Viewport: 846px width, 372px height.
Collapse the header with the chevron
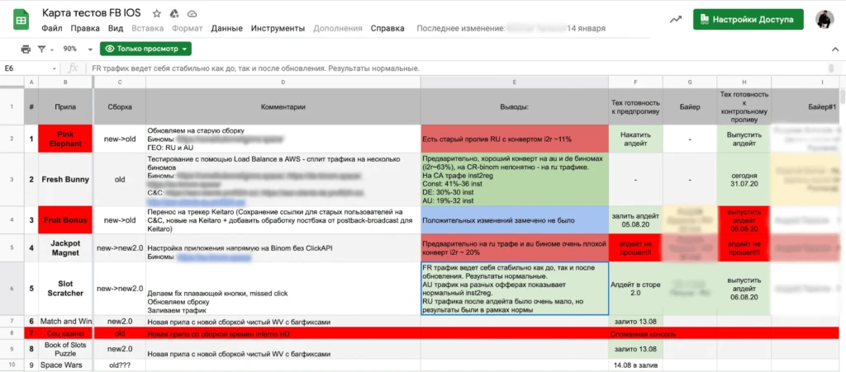[835, 49]
